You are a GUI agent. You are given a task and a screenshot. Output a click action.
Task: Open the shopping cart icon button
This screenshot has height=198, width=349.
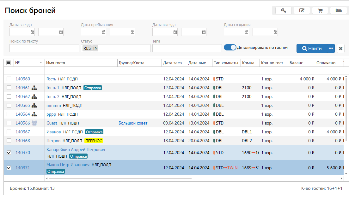coord(320,10)
